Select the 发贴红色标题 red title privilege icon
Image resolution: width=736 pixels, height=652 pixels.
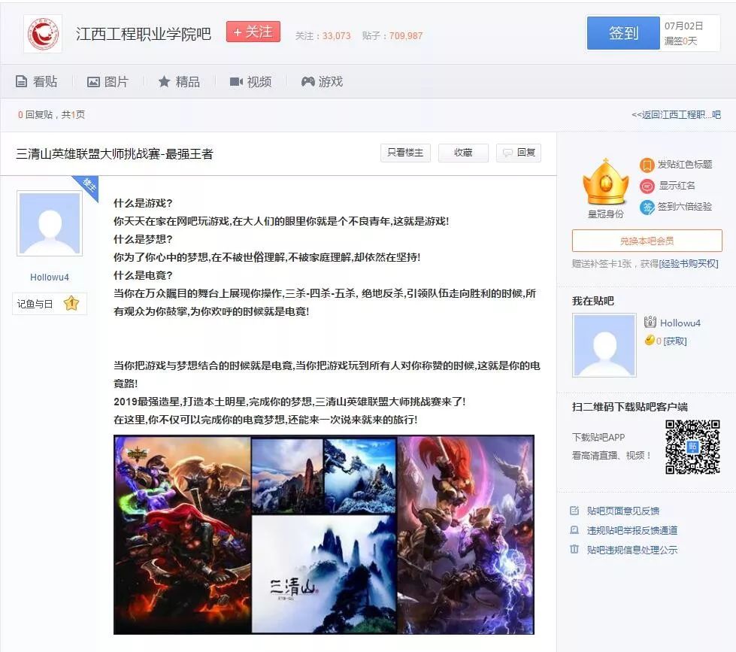(647, 165)
